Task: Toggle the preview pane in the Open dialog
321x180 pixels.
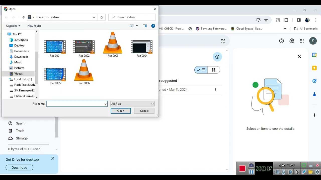Action: pyautogui.click(x=145, y=26)
